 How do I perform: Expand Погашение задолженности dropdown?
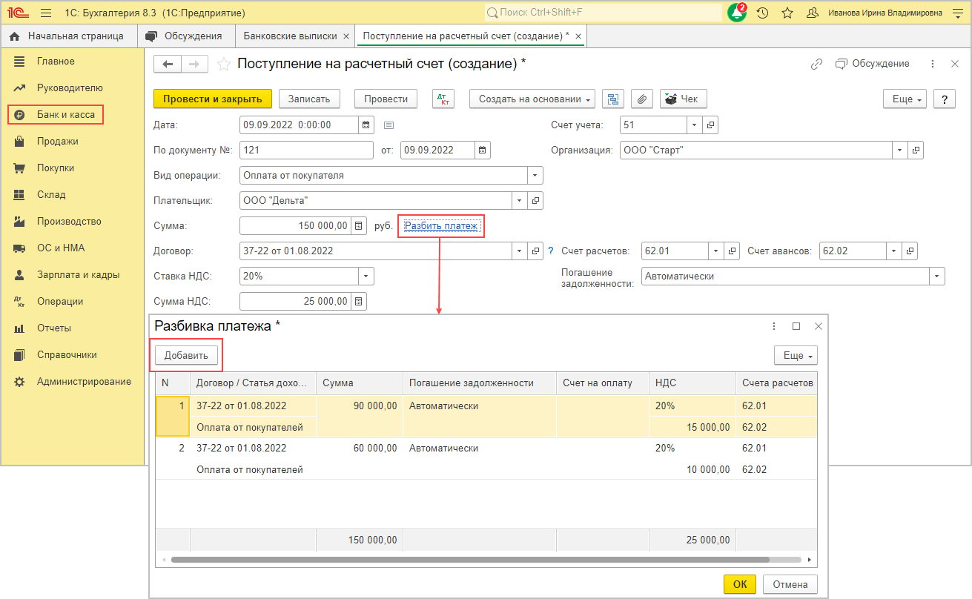937,277
